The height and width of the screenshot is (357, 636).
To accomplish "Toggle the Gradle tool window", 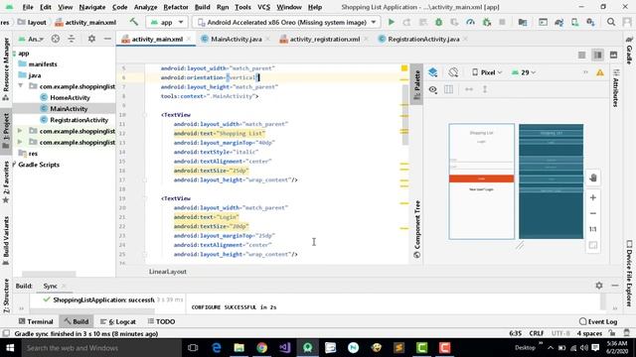I will coord(629,52).
